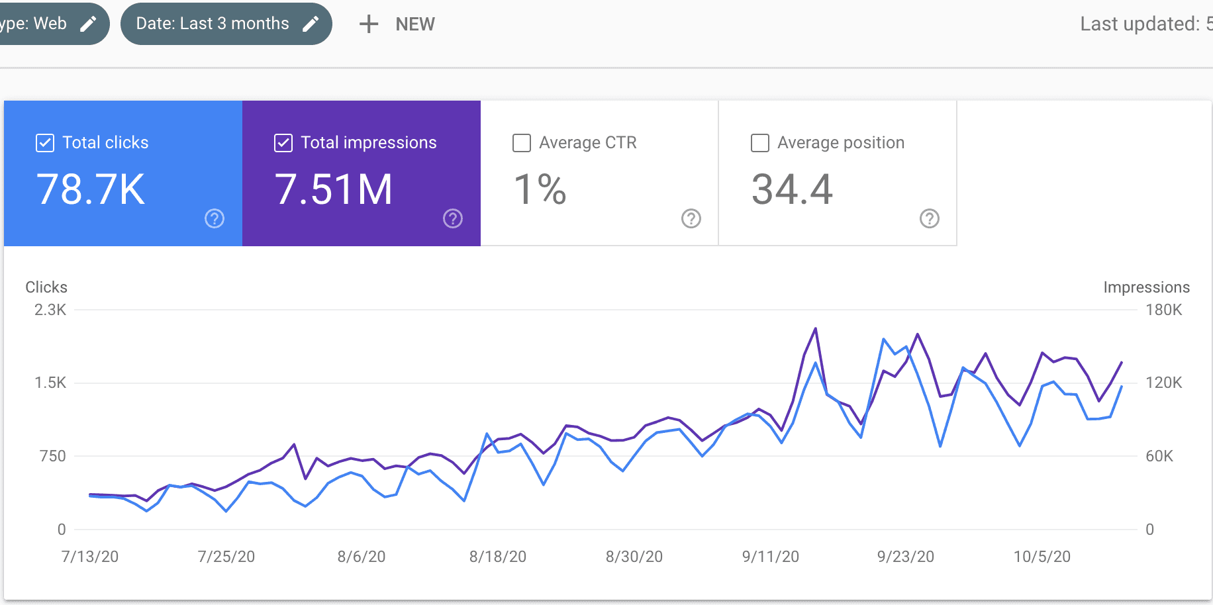Open the Total clicks help tooltip
This screenshot has width=1213, height=605.
(x=214, y=218)
